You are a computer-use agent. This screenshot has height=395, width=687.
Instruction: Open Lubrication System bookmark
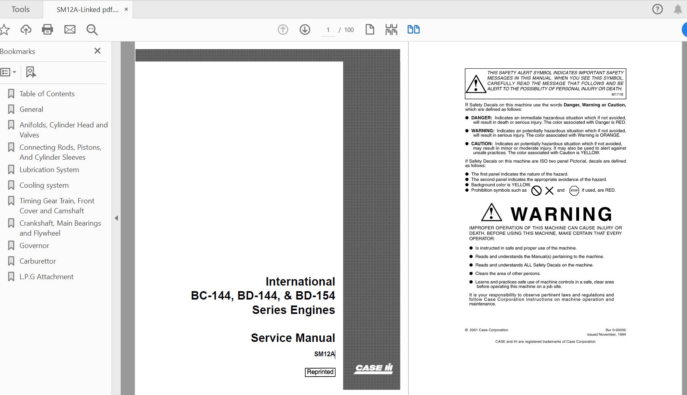coord(50,170)
